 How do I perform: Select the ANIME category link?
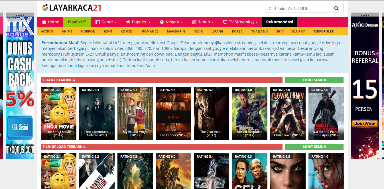[x=67, y=31]
